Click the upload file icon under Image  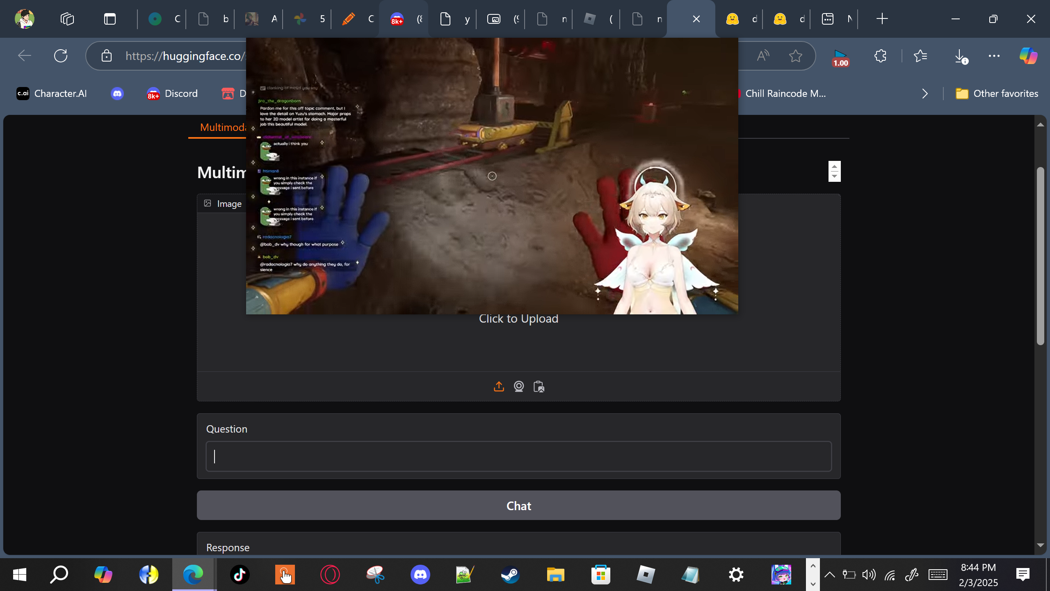point(499,387)
